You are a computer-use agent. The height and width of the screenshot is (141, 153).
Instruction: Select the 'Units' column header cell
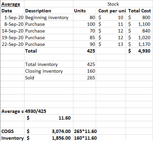(x=85, y=11)
